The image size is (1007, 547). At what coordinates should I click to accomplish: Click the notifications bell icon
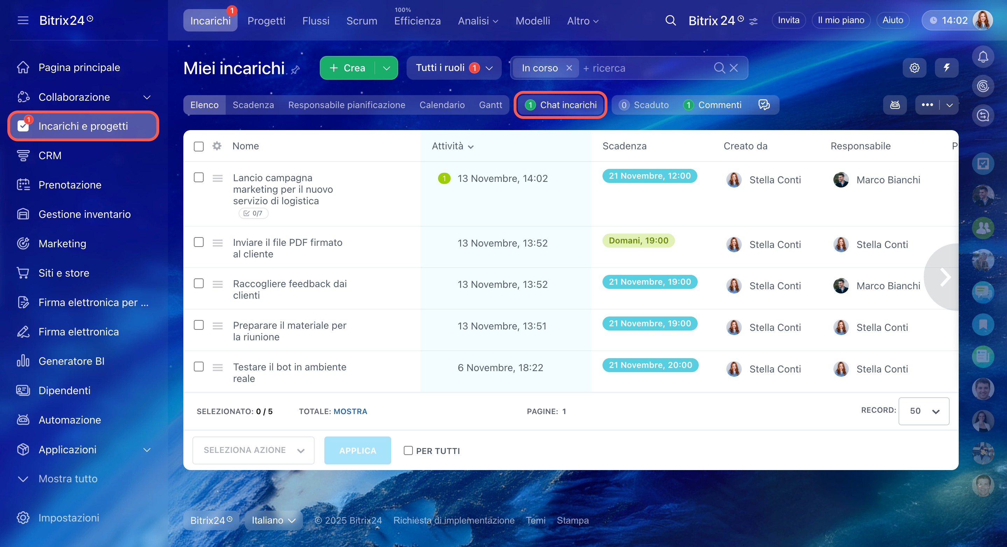(983, 57)
